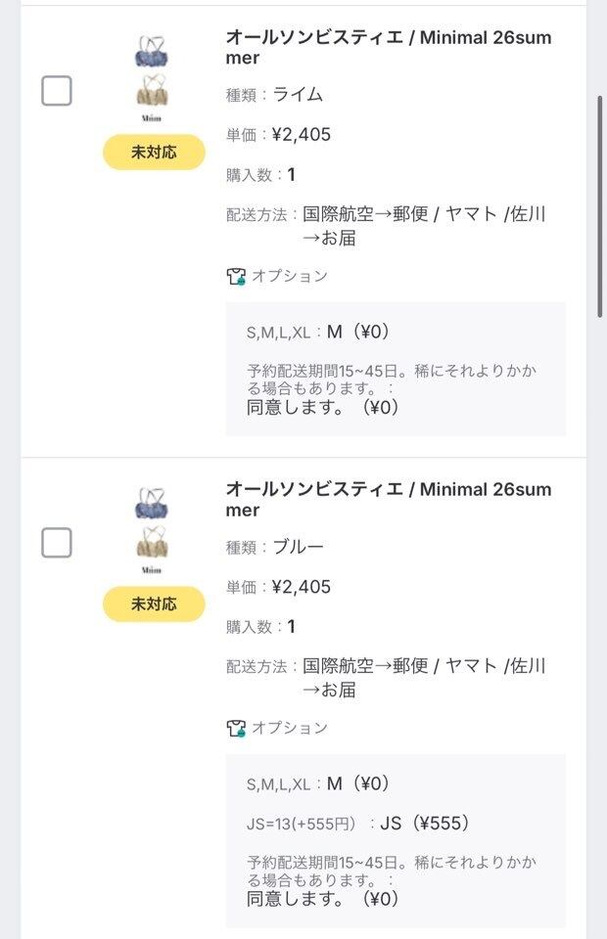
Task: Click the 未対応 status badge on ブルー item
Action: click(x=154, y=604)
